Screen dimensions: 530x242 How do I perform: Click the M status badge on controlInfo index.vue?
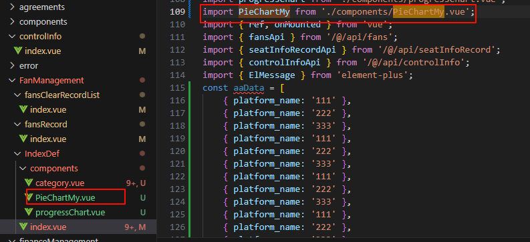click(x=142, y=51)
